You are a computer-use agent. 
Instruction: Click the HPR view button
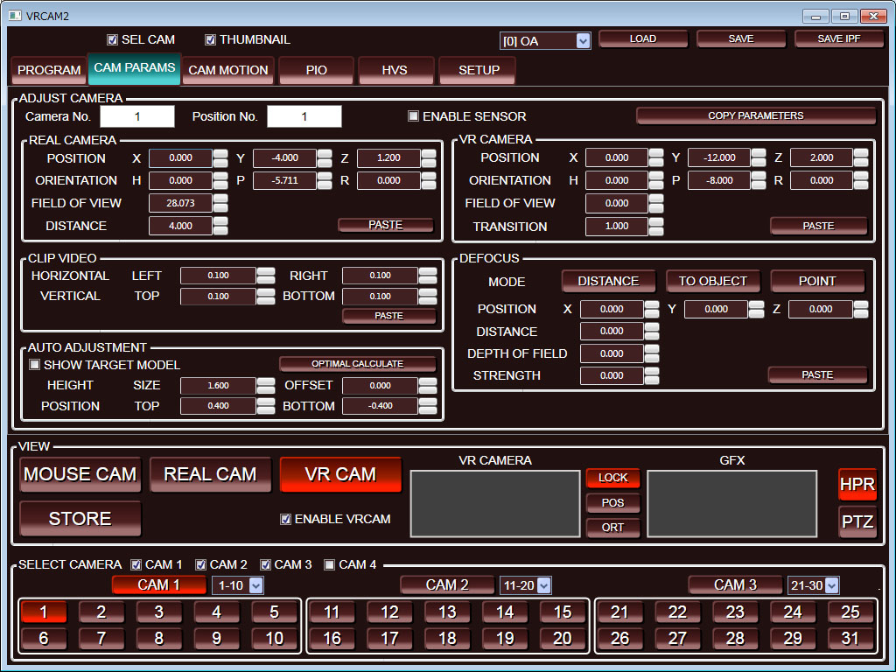(857, 485)
